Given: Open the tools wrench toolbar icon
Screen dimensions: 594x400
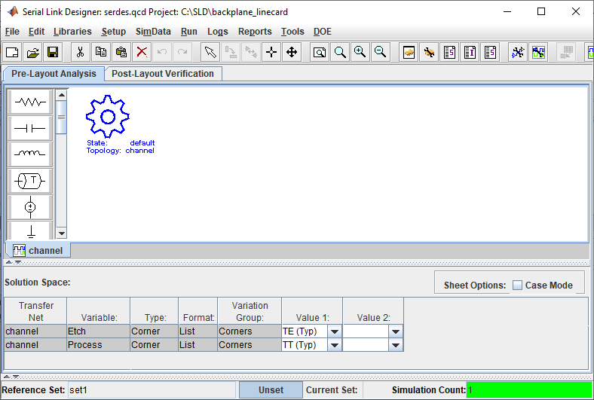Looking at the screenshot, I should [429, 52].
